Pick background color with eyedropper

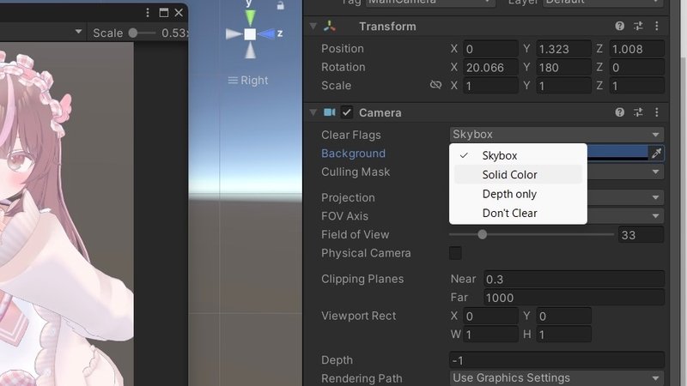[x=656, y=154]
